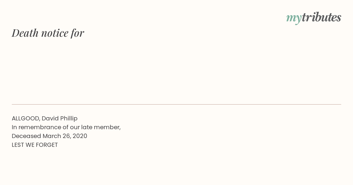353x185 pixels.
Task: Click the word "Death" in heading
Action: click(x=25, y=33)
